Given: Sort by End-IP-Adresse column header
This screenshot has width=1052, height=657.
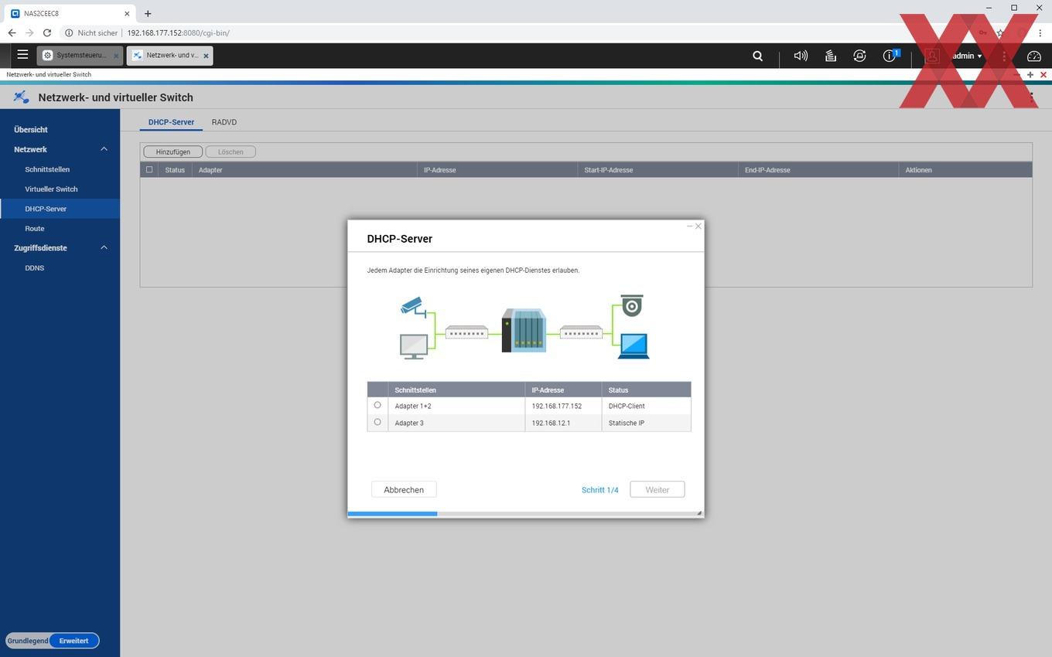Looking at the screenshot, I should point(818,170).
